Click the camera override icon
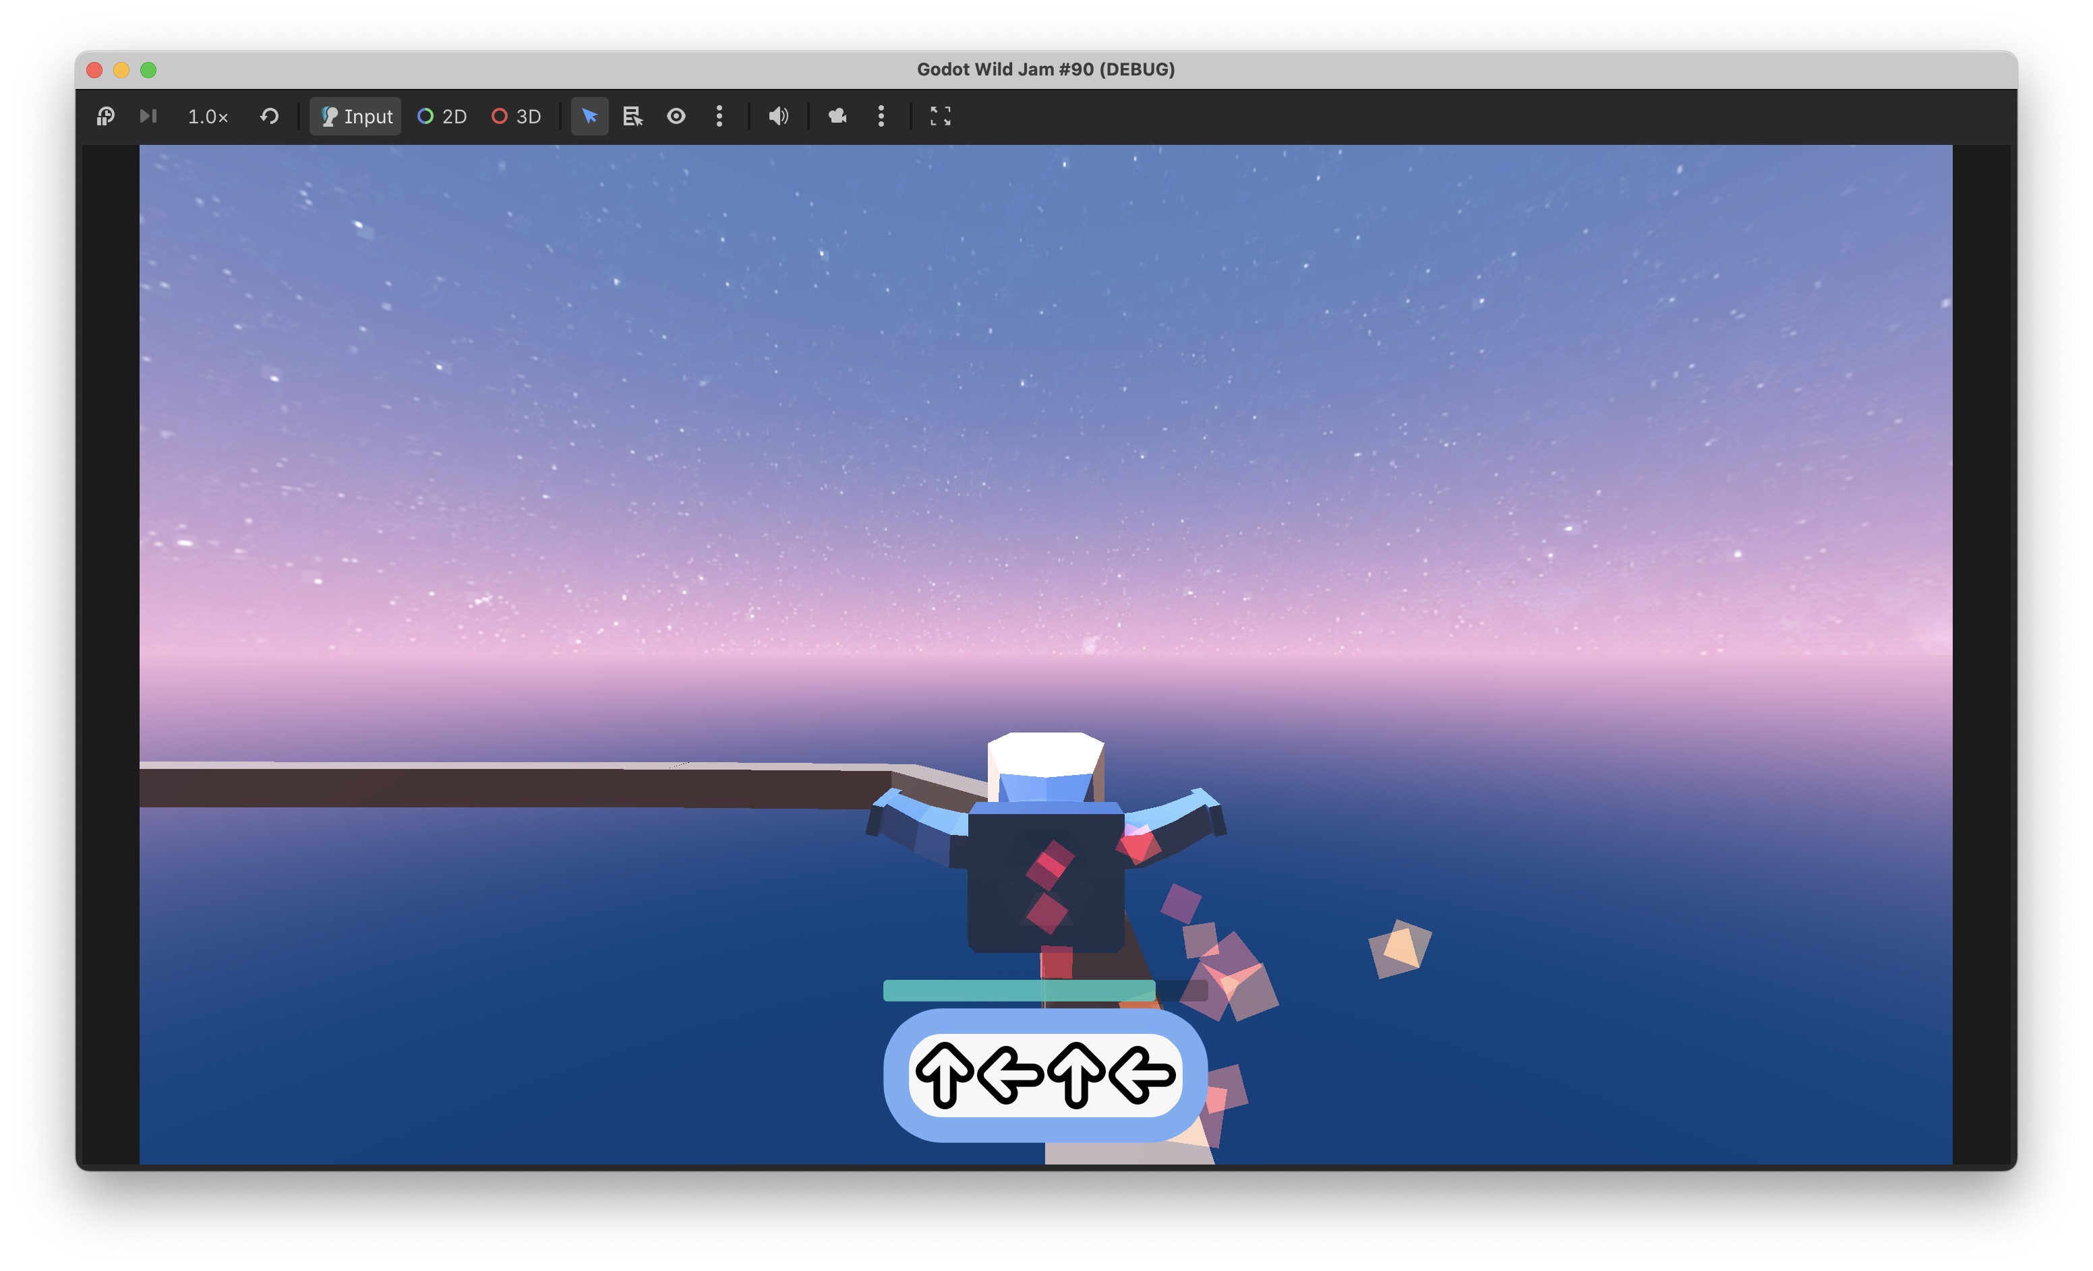2093x1271 pixels. coord(837,117)
